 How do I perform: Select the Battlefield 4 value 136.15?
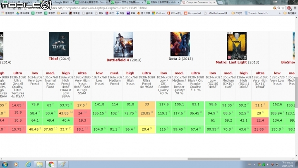coord(99,113)
